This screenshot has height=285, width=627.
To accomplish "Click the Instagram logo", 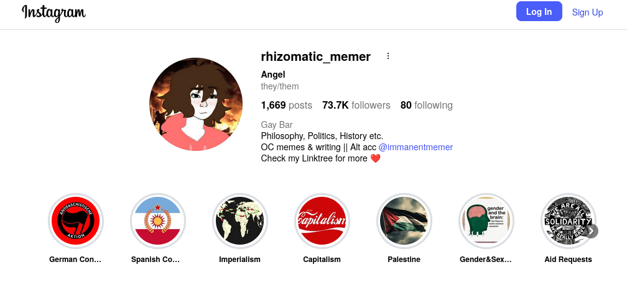I will 53,13.
